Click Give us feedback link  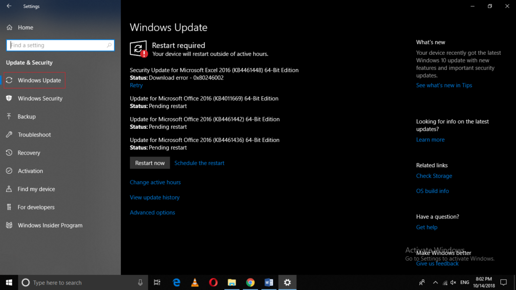pyautogui.click(x=437, y=263)
